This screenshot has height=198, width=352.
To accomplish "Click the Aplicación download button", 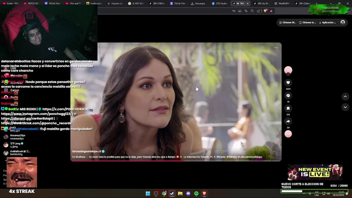I will click(328, 23).
